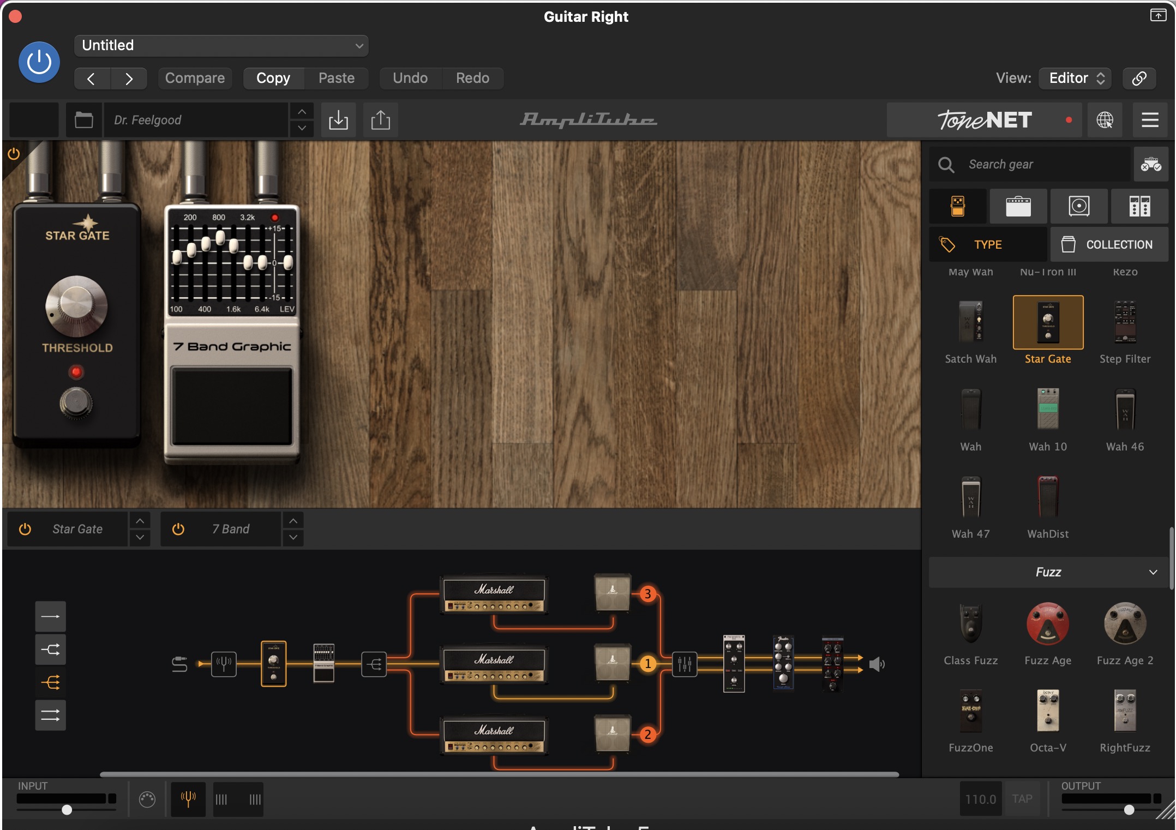
Task: Select amp path number 3 marker
Action: point(647,594)
